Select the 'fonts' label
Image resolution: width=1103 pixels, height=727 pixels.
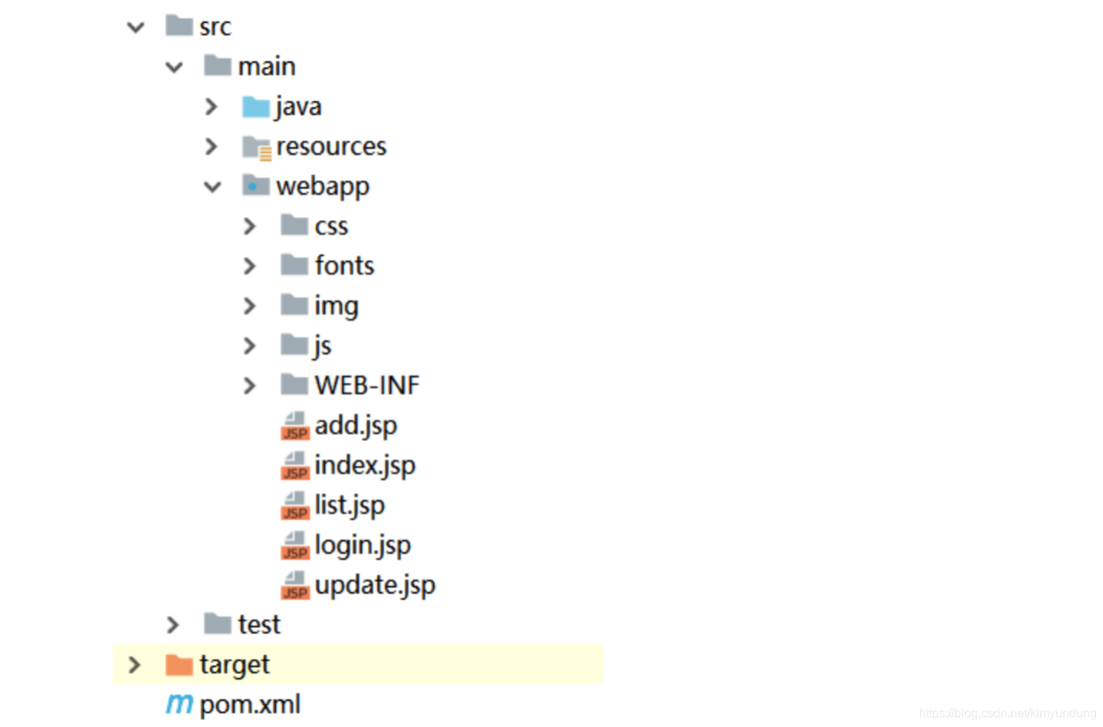point(344,266)
